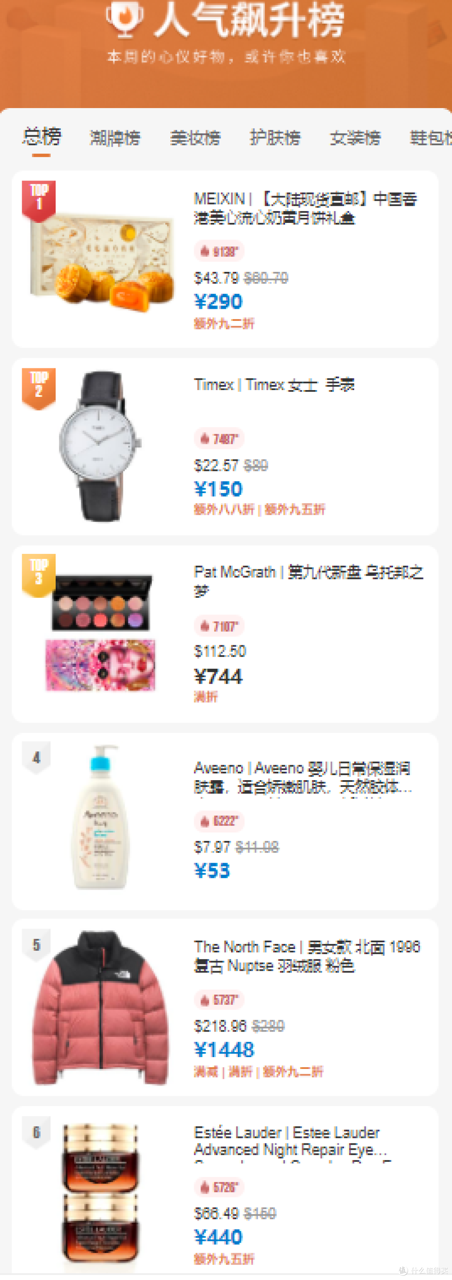The image size is (452, 1280).
Task: Select the 总榜 tab
Action: click(42, 137)
